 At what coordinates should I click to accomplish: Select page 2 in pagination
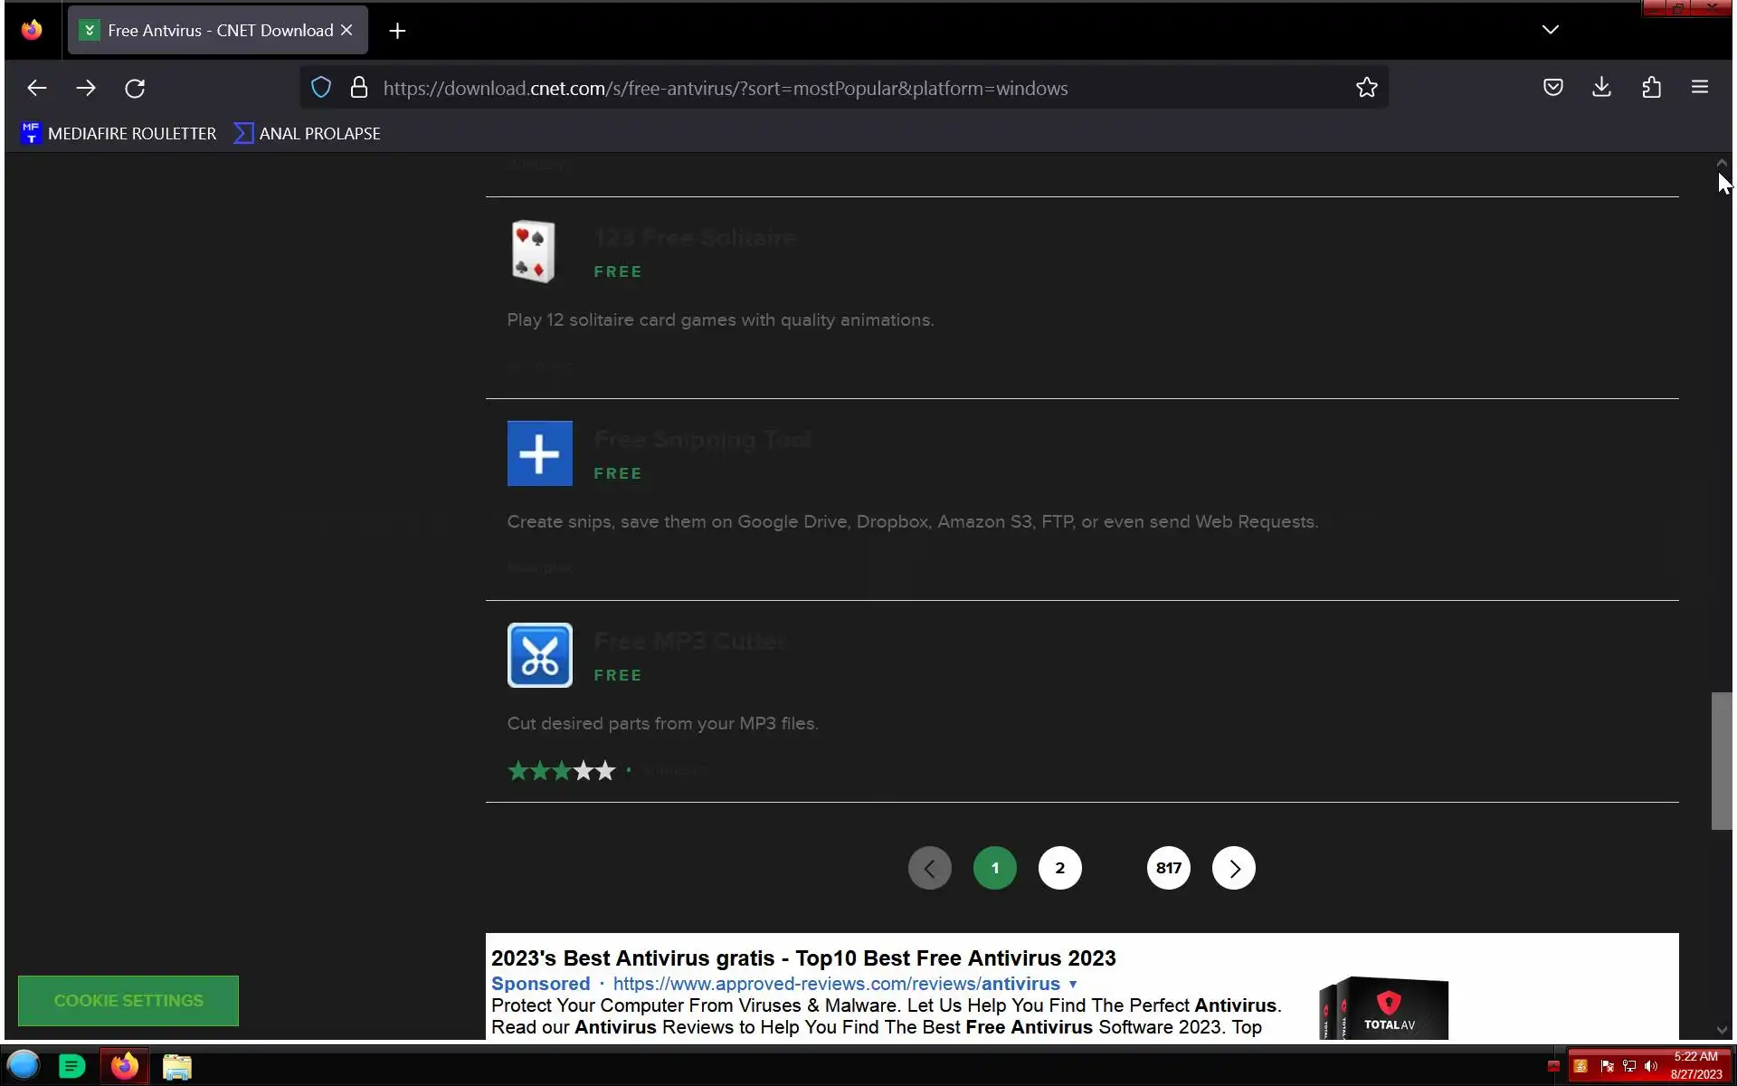[1059, 868]
